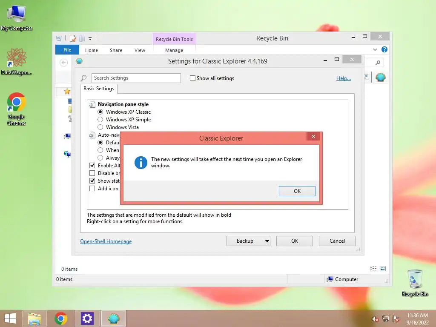Open the Manage ribbon tab
The height and width of the screenshot is (327, 436).
174,50
